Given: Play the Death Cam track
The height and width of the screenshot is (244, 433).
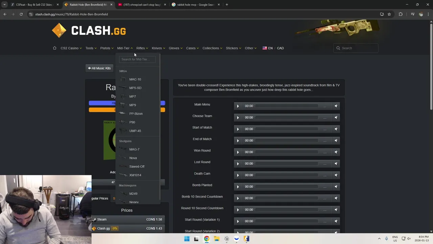Looking at the screenshot, I should (238, 175).
